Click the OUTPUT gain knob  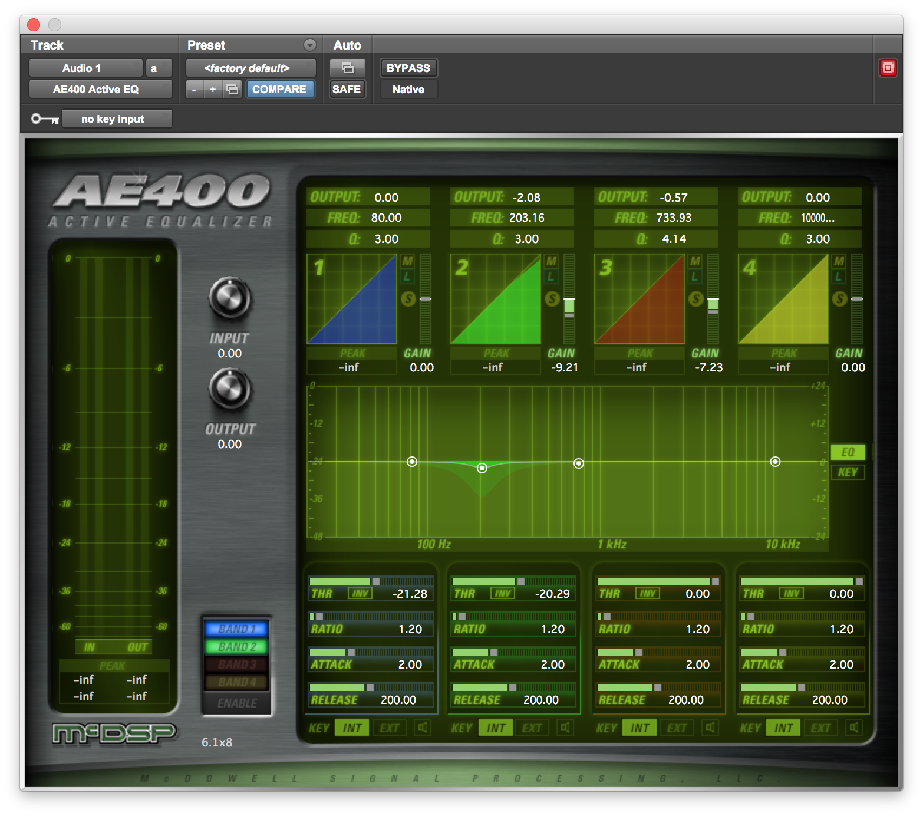pyautogui.click(x=230, y=389)
